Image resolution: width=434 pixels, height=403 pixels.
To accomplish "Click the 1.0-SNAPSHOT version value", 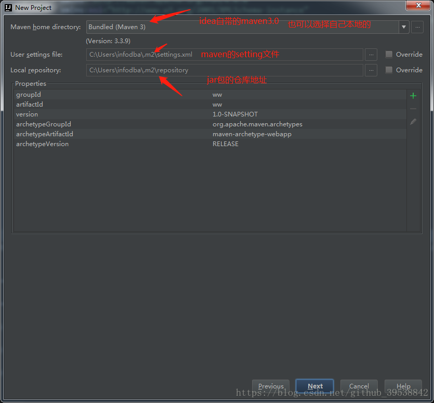I will point(235,114).
